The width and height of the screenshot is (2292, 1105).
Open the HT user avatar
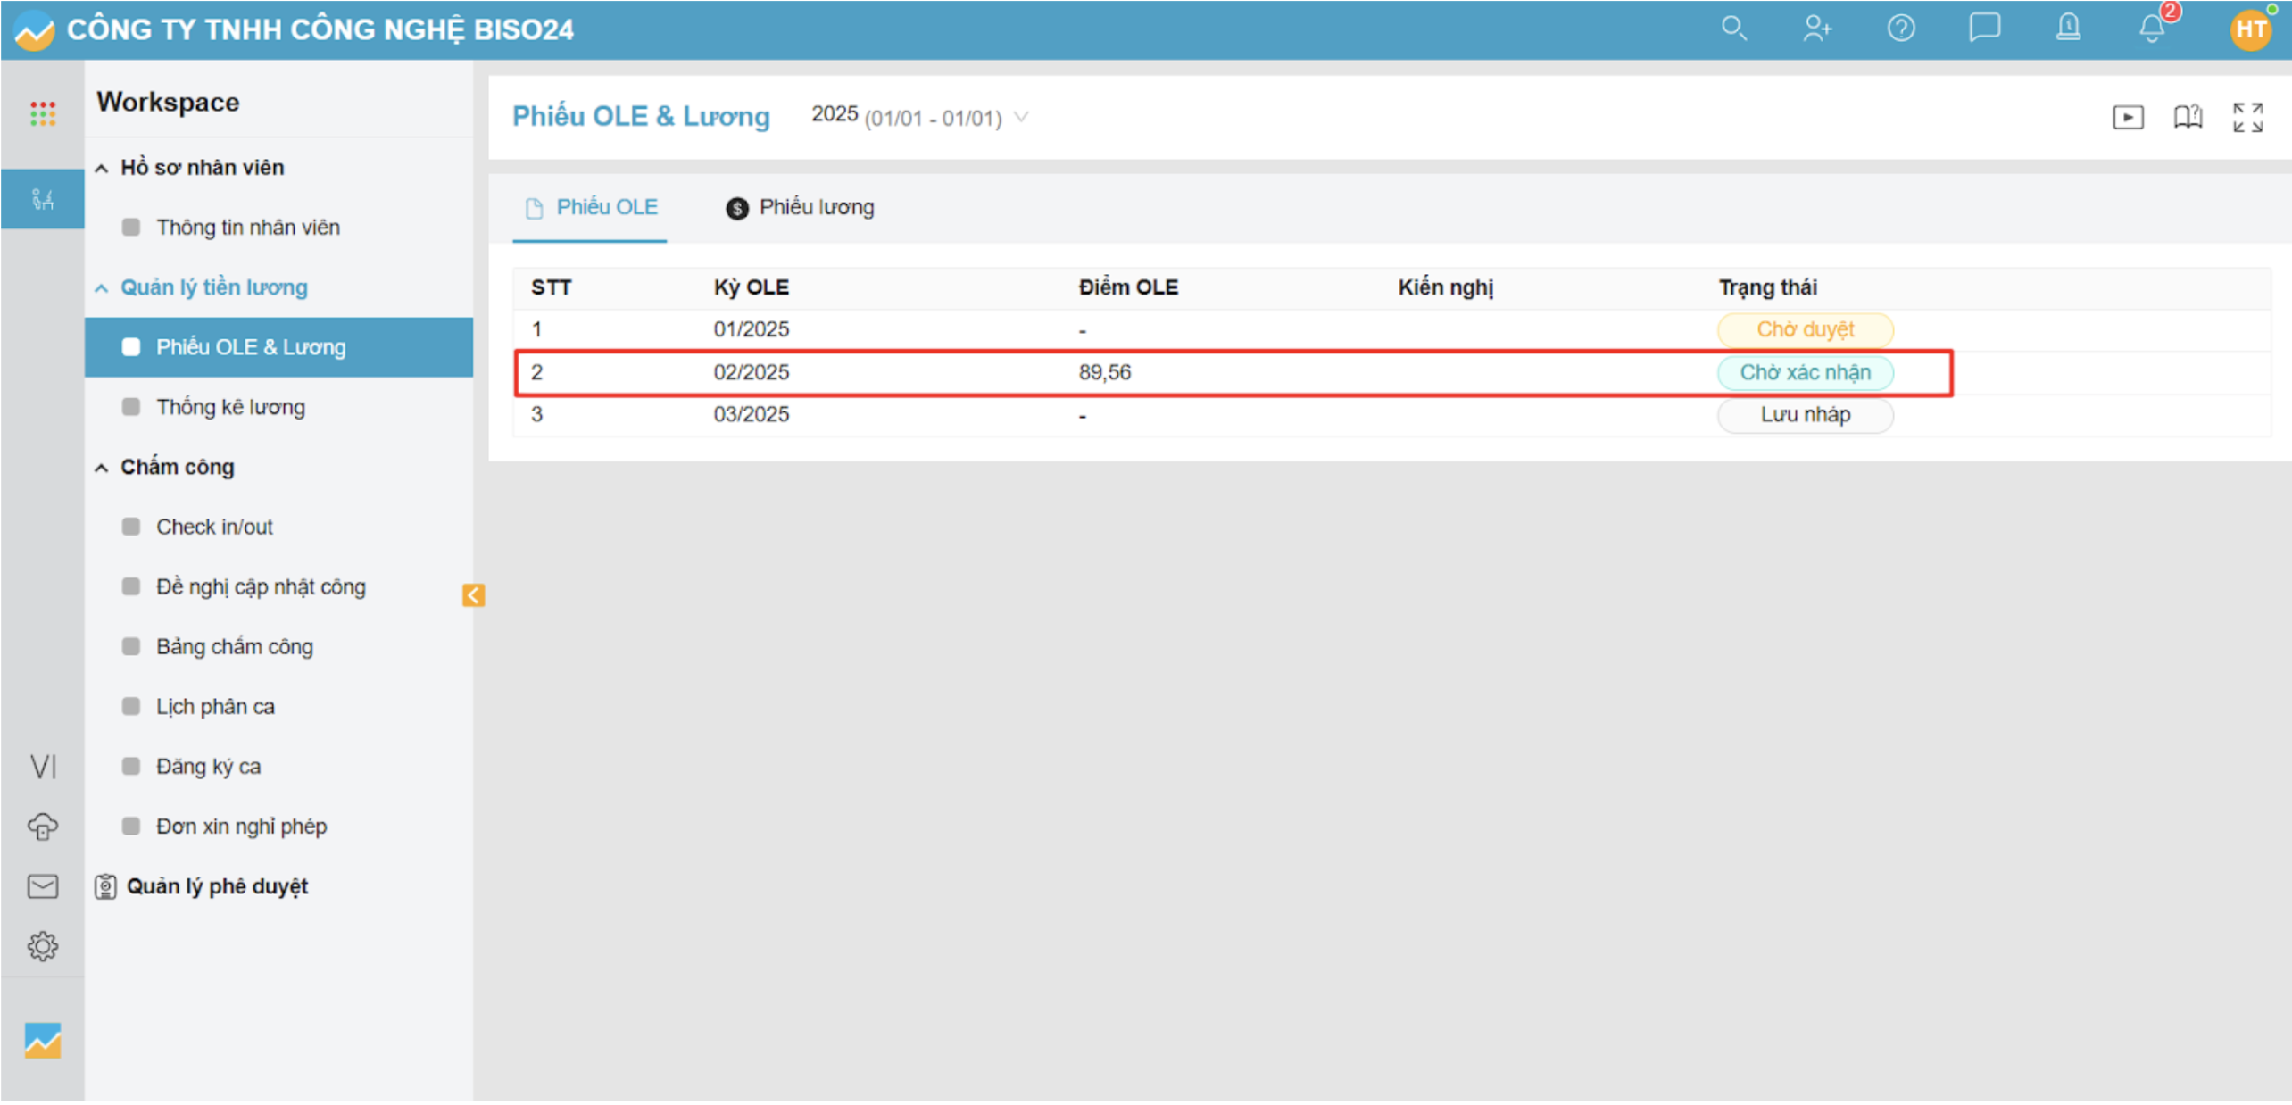pyautogui.click(x=2249, y=29)
